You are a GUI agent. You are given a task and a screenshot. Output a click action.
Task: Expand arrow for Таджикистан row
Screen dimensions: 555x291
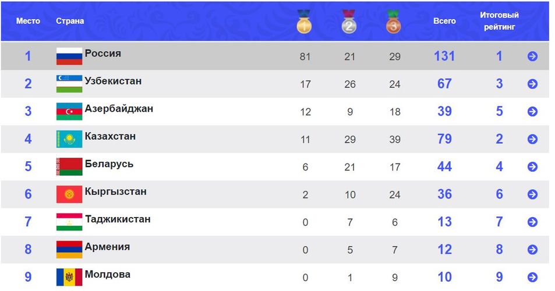(532, 222)
